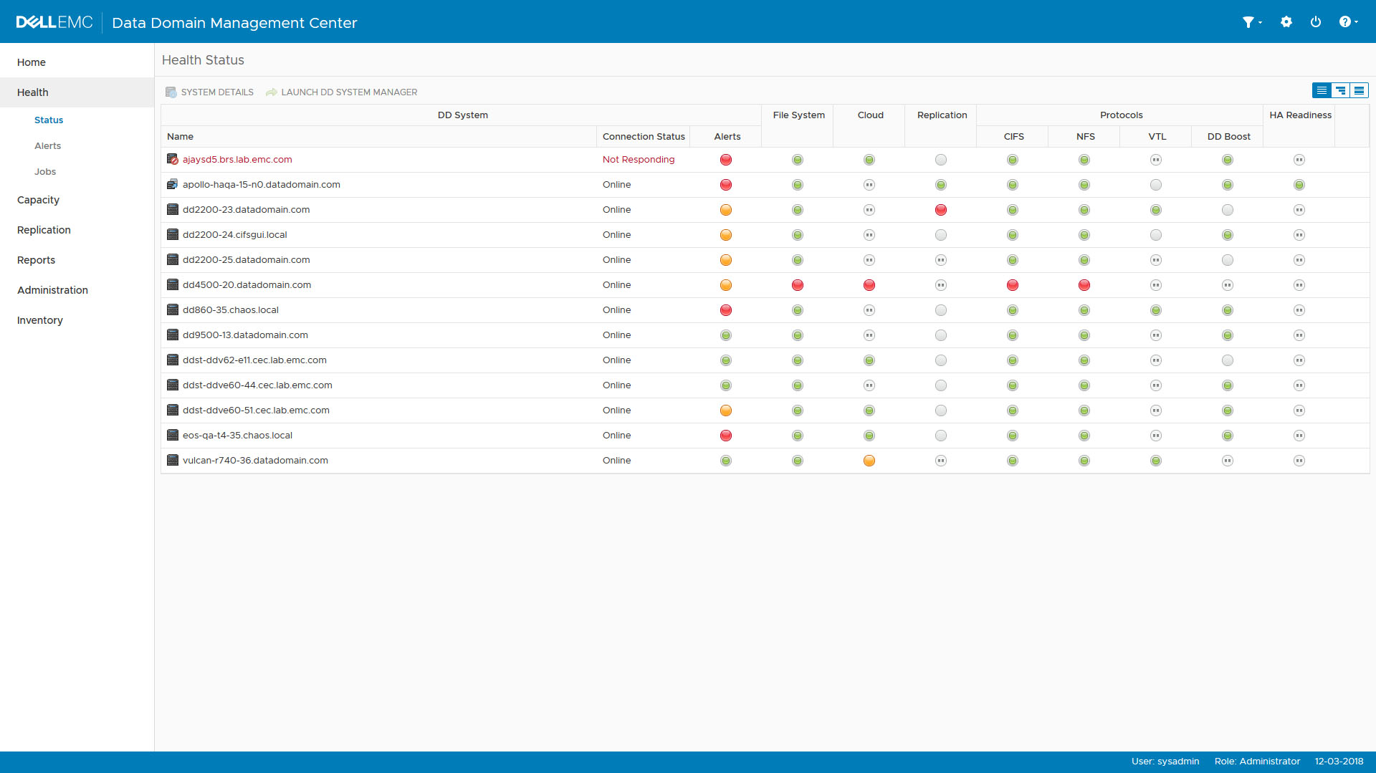
Task: Go to the Inventory section in the sidebar
Action: coord(39,320)
